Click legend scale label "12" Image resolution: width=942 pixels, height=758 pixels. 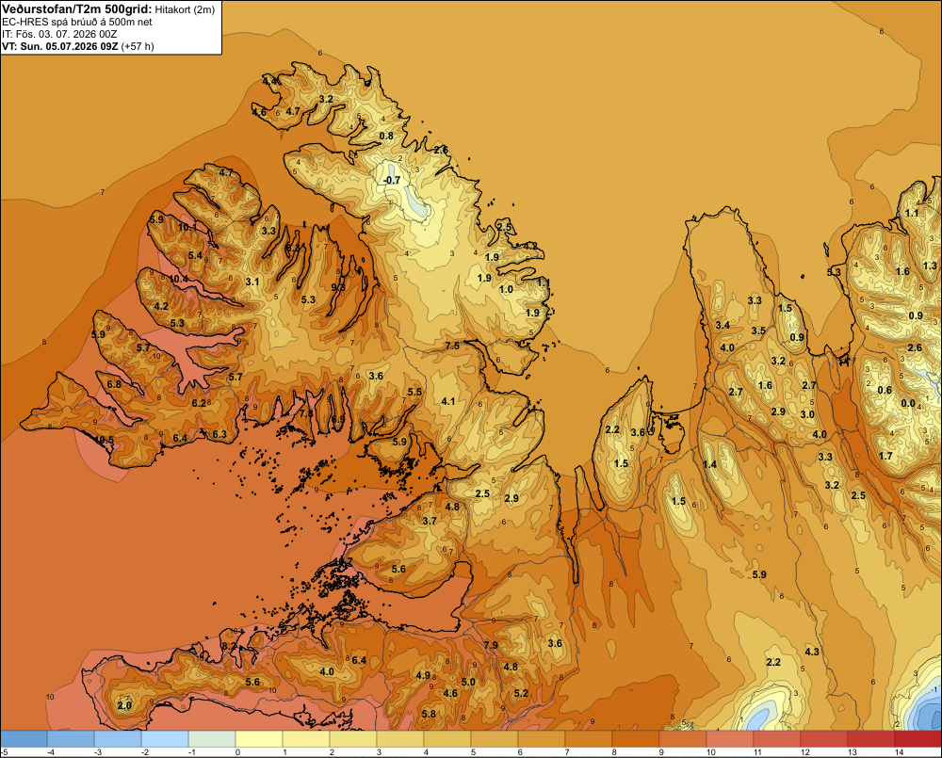805,752
